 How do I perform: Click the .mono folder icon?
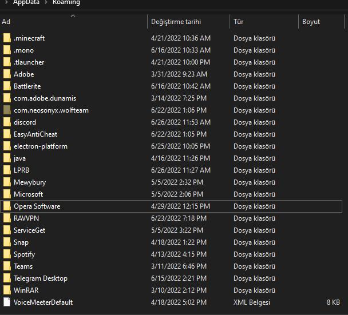pos(7,50)
